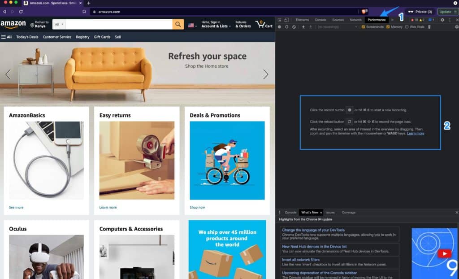Image resolution: width=459 pixels, height=279 pixels.
Task: Click See more under AmazonBasics
Action: (x=16, y=208)
